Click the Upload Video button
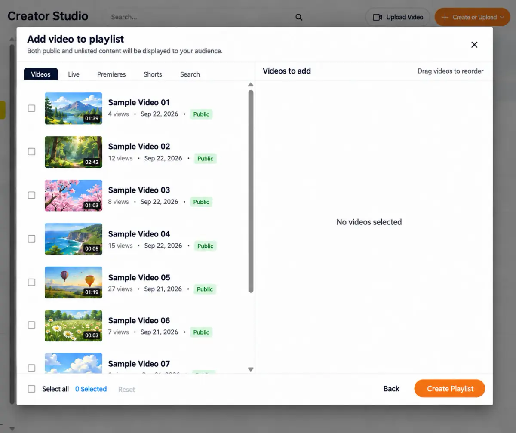Screen dimensions: 516x433 point(398,17)
